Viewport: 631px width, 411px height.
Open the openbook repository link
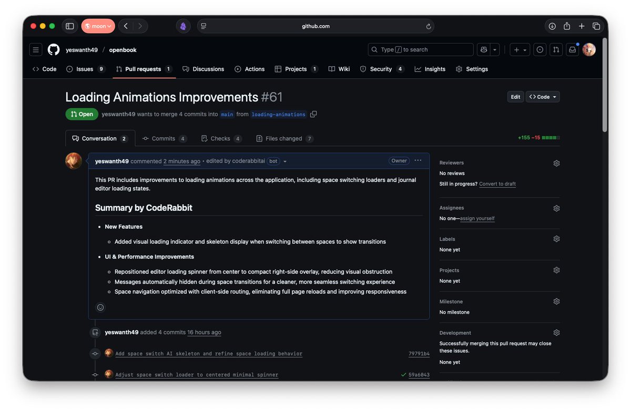(x=123, y=50)
